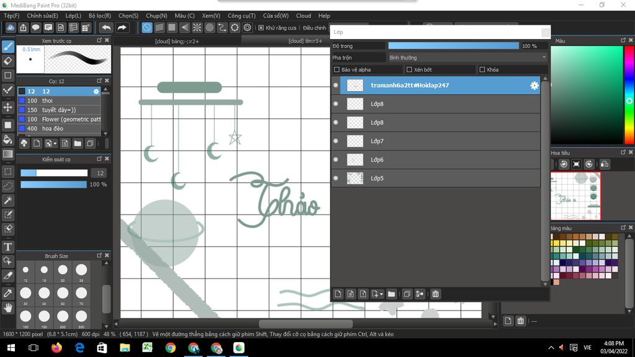This screenshot has width=635, height=357.
Task: Switch to [cloud] bảng;-;:r2+ tab
Action: pyautogui.click(x=177, y=42)
